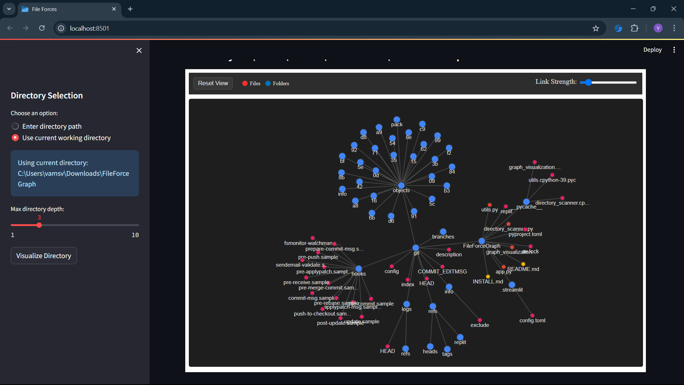Choose Use current working directory option
This screenshot has height=385, width=684.
point(61,138)
